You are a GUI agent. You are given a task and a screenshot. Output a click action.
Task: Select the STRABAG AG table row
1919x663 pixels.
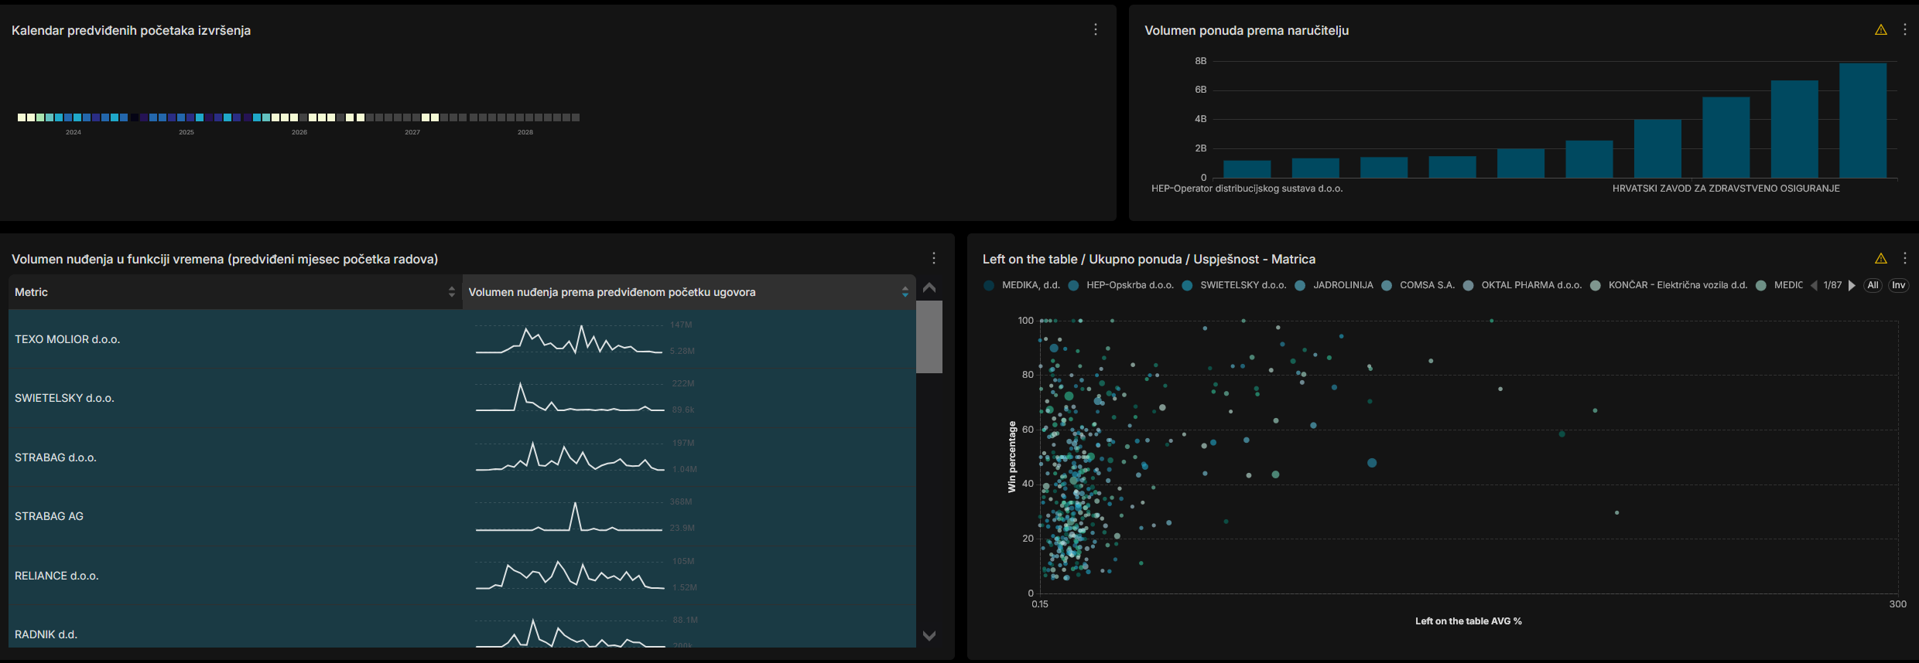tap(49, 516)
